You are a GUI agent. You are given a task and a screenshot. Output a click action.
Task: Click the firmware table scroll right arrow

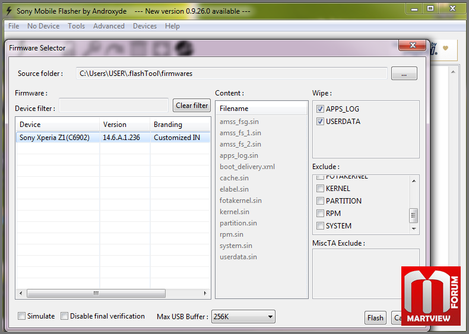coord(205,293)
